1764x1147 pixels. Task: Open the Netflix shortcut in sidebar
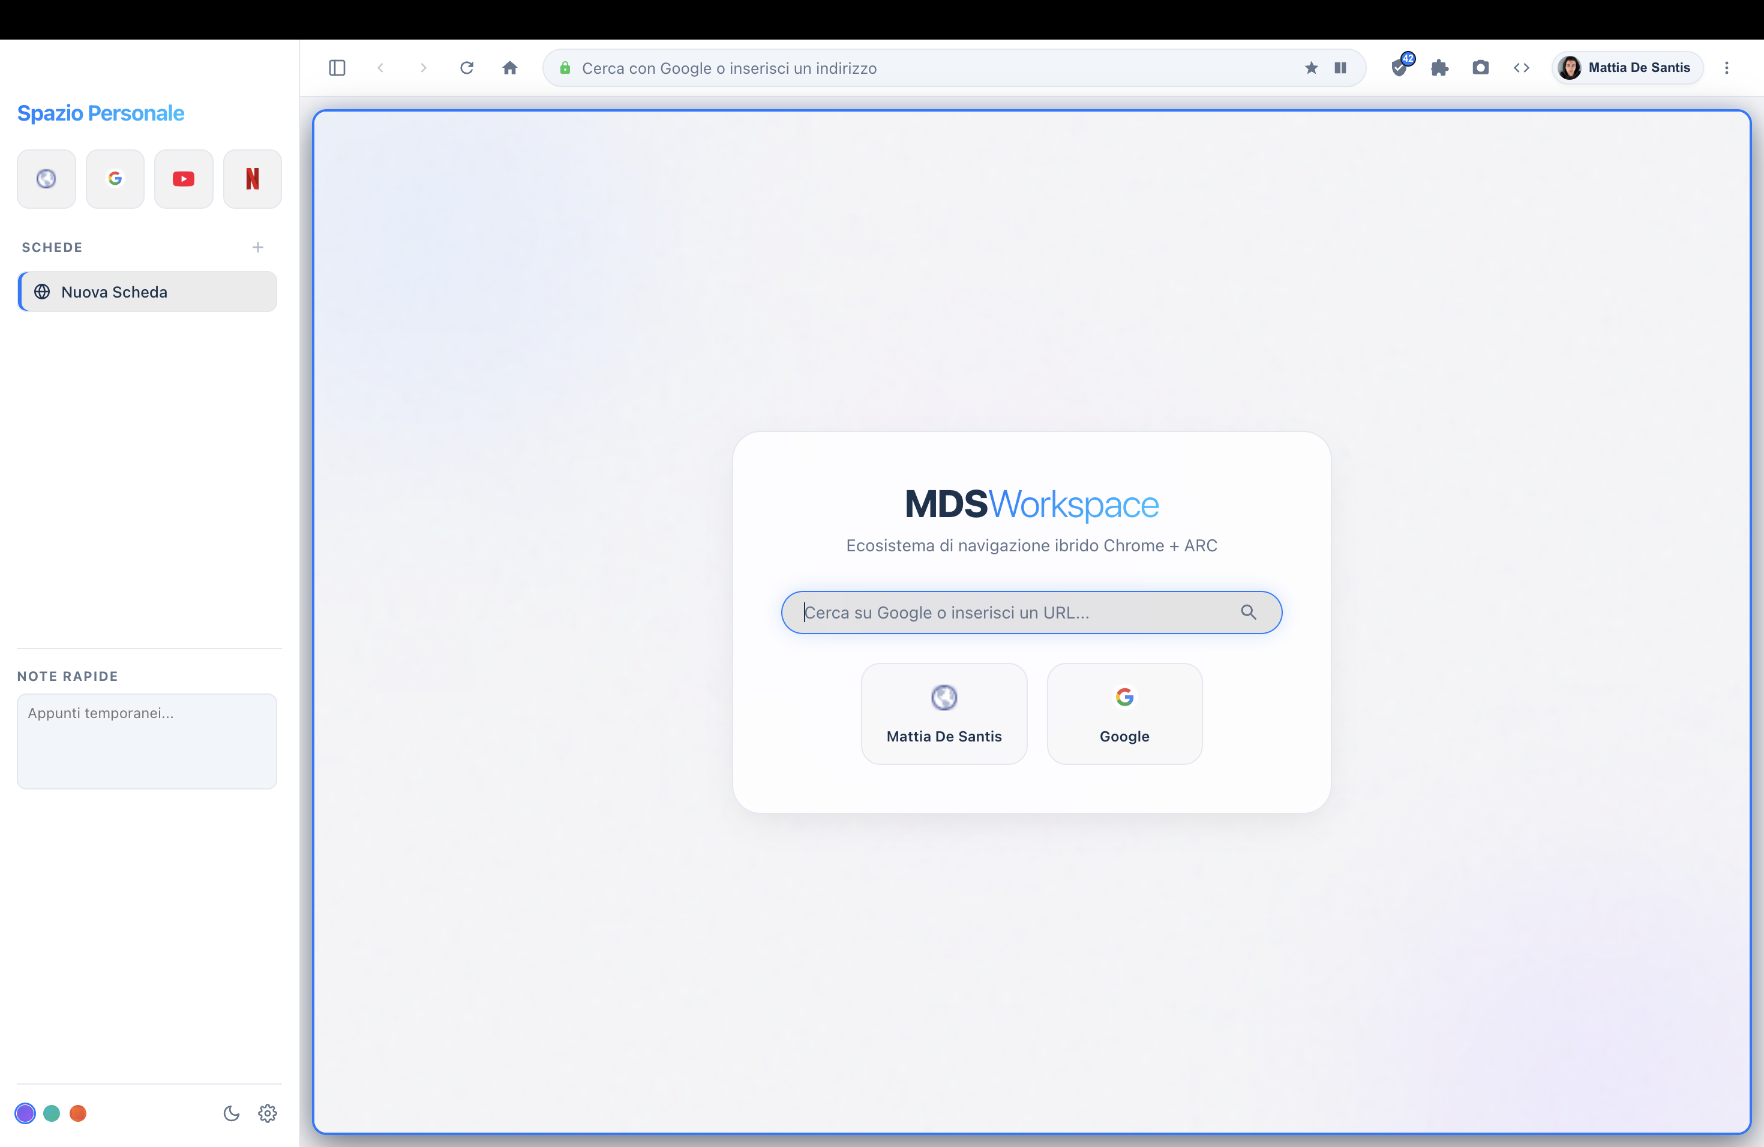pyautogui.click(x=253, y=179)
